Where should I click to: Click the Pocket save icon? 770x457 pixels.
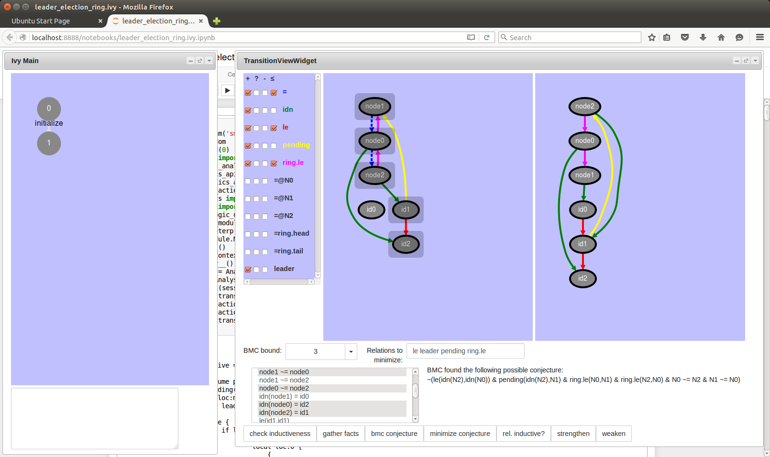[x=685, y=37]
